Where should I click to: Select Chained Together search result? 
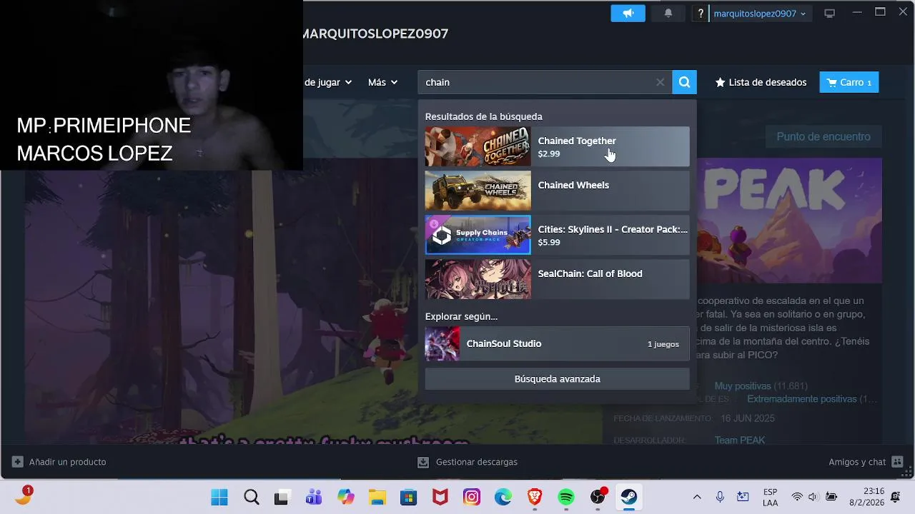[558, 146]
